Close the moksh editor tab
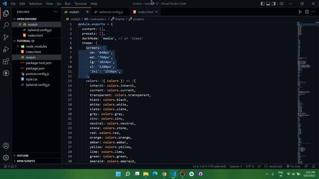319x179 pixels. (87, 12)
